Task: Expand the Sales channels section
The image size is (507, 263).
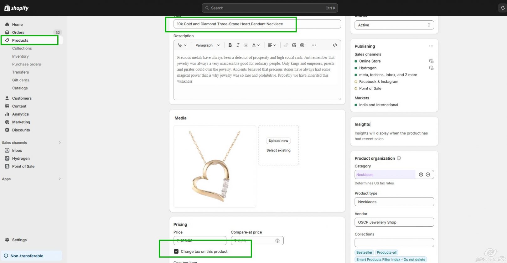Action: point(60,142)
